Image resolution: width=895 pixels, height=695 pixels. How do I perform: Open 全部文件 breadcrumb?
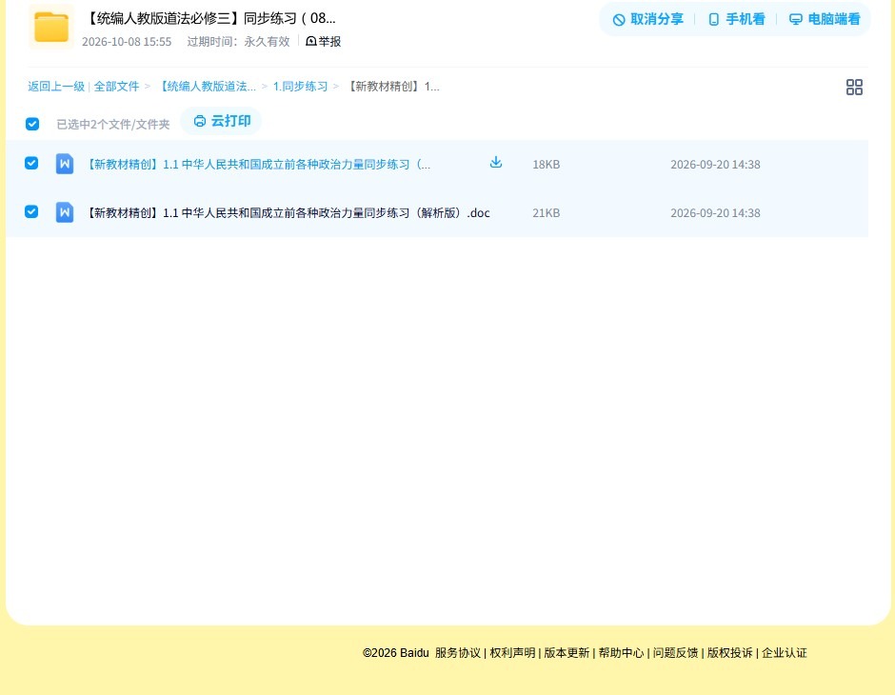click(116, 87)
